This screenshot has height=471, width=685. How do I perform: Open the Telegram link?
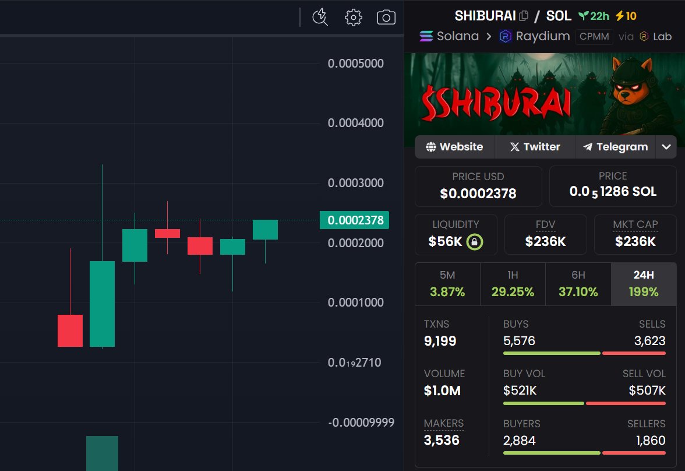tap(615, 147)
